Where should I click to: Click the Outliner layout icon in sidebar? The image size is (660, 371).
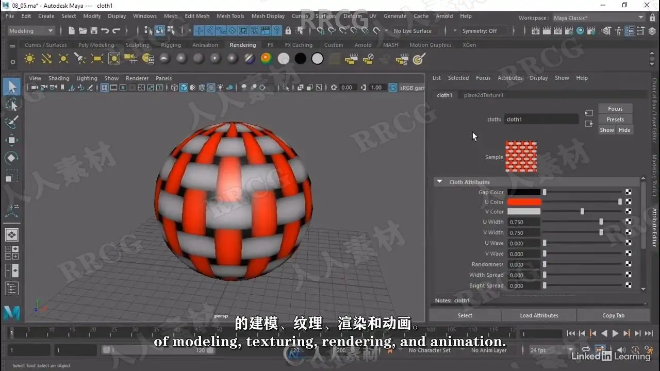click(11, 289)
